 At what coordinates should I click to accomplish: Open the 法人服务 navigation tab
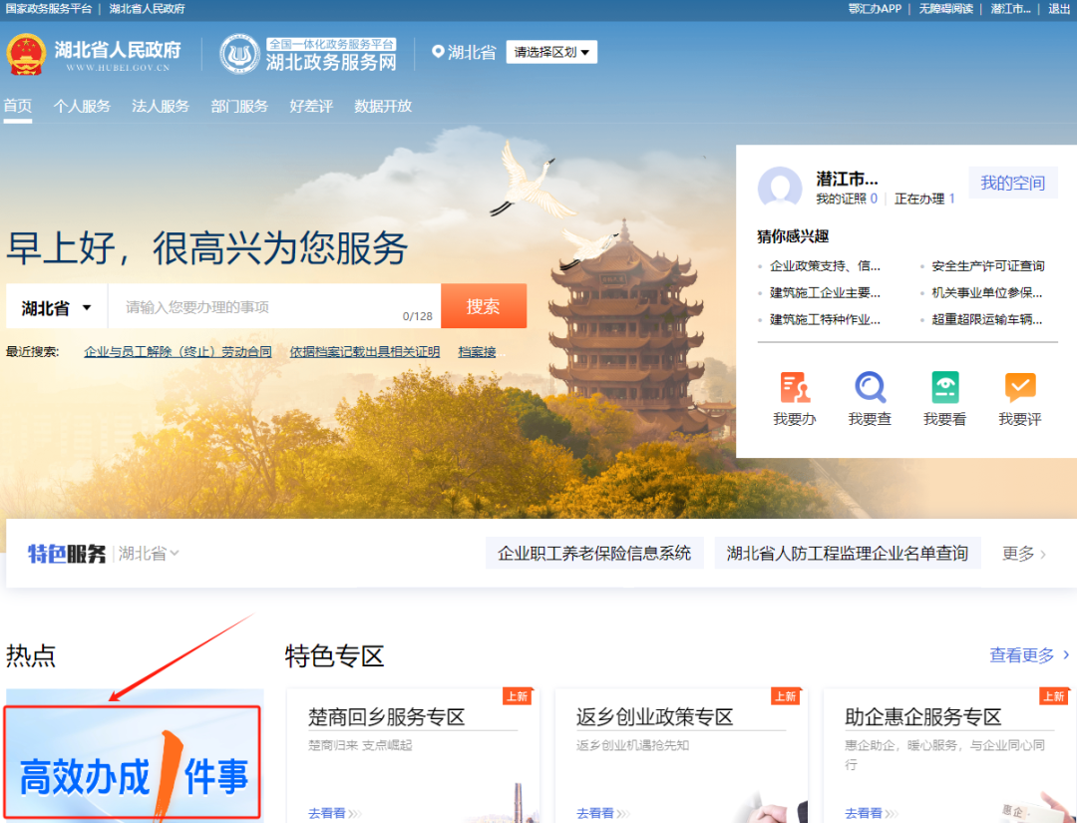(x=161, y=106)
